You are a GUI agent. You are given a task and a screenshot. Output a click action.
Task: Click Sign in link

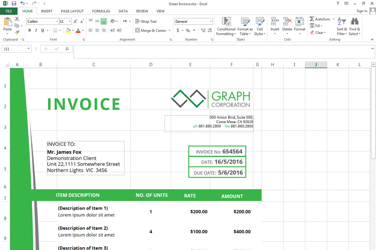pyautogui.click(x=362, y=11)
